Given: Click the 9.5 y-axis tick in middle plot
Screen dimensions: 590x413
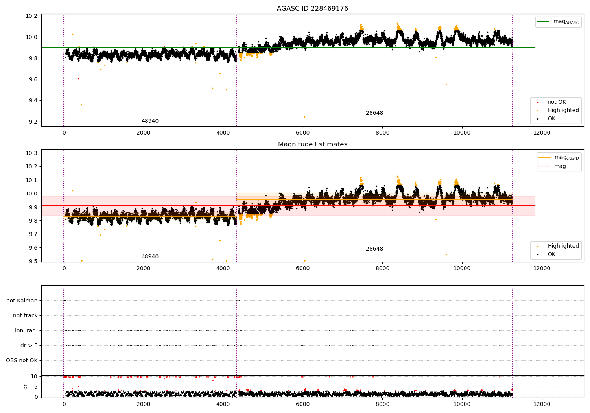Looking at the screenshot, I should 33,262.
